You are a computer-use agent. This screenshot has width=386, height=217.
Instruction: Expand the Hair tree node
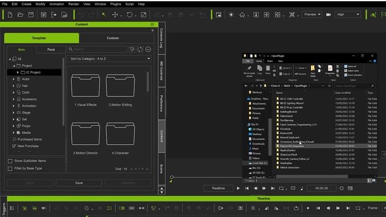pyautogui.click(x=13, y=86)
